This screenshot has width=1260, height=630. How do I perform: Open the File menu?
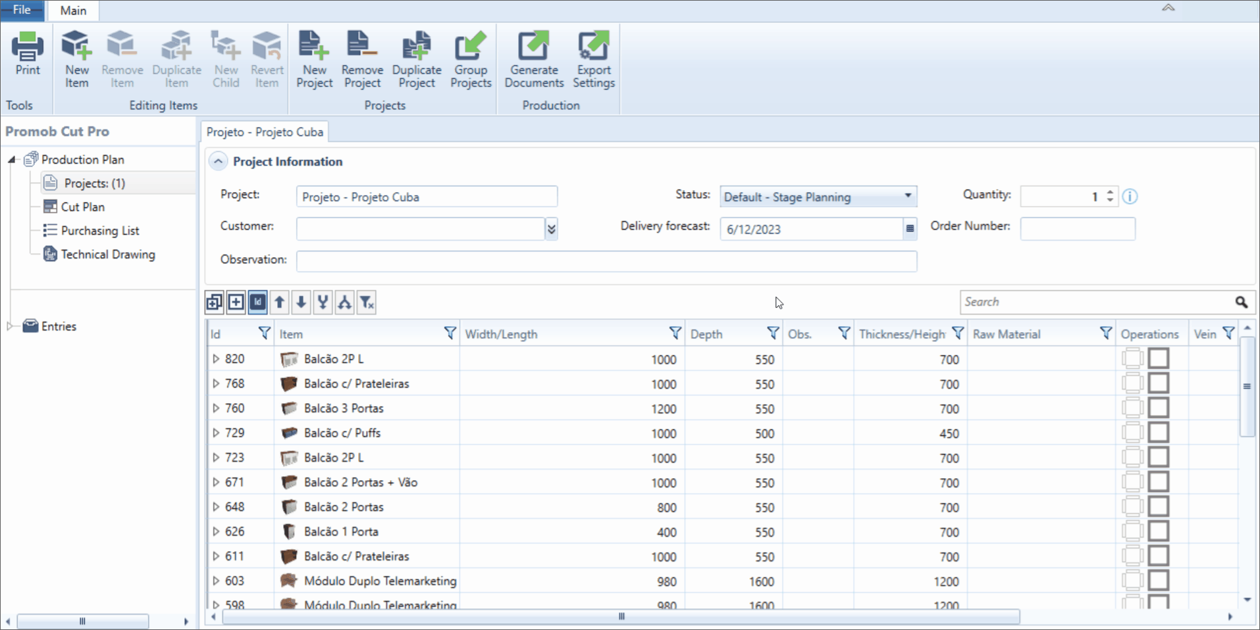pyautogui.click(x=22, y=10)
